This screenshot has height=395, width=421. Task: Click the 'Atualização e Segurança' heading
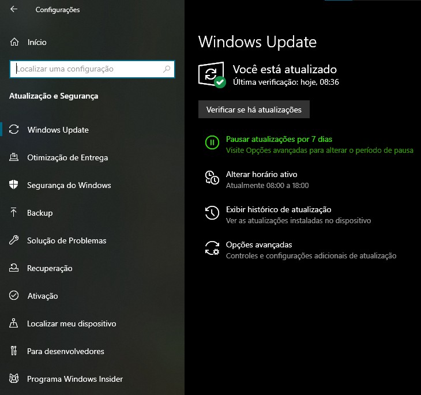coord(54,96)
